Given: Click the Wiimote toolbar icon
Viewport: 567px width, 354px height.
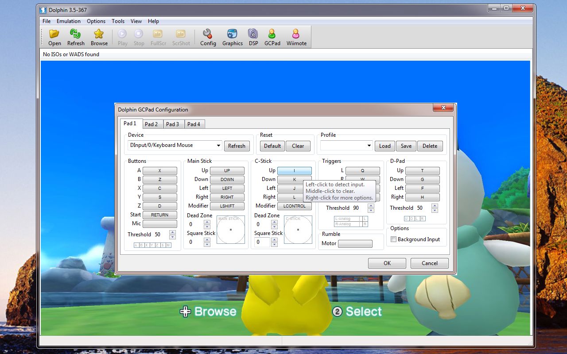Looking at the screenshot, I should pyautogui.click(x=296, y=37).
